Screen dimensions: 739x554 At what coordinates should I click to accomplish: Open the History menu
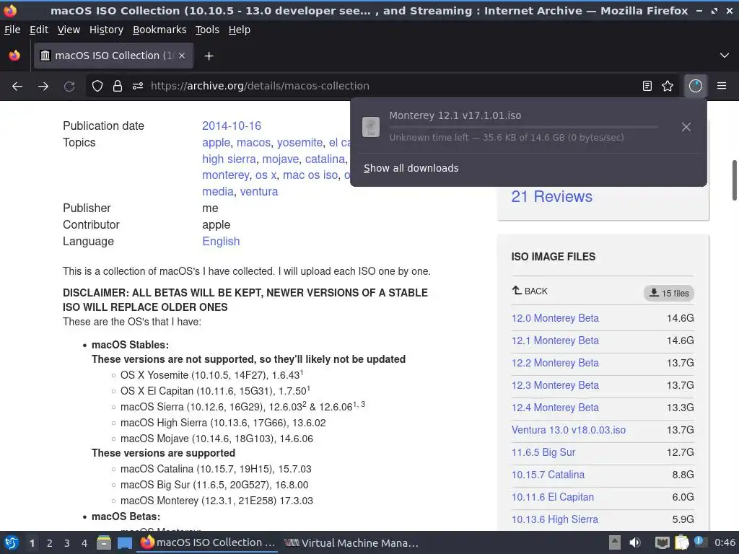pyautogui.click(x=107, y=30)
